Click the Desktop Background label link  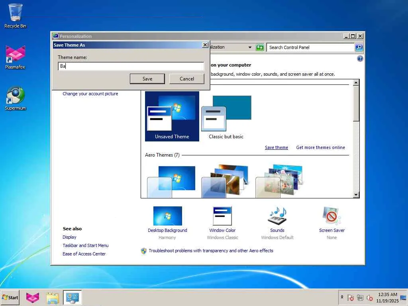coord(167,230)
